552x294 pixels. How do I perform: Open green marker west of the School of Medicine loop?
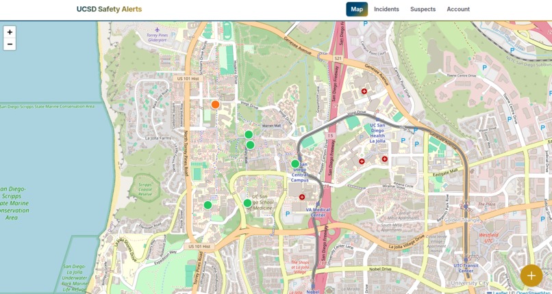pos(208,205)
